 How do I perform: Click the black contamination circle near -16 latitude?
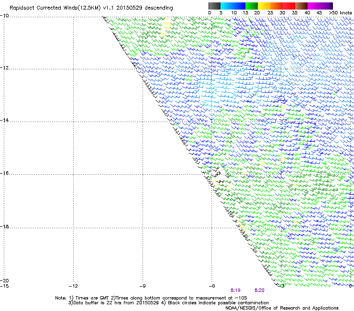218,174
